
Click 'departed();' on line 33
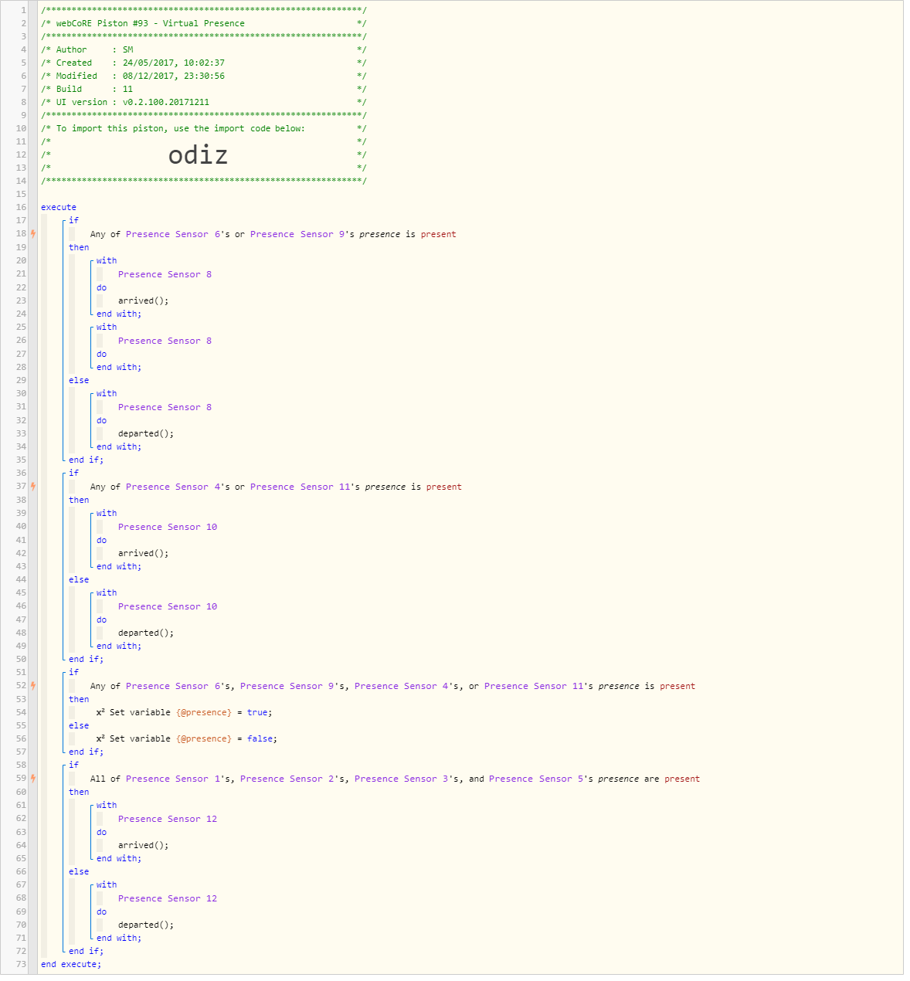146,433
